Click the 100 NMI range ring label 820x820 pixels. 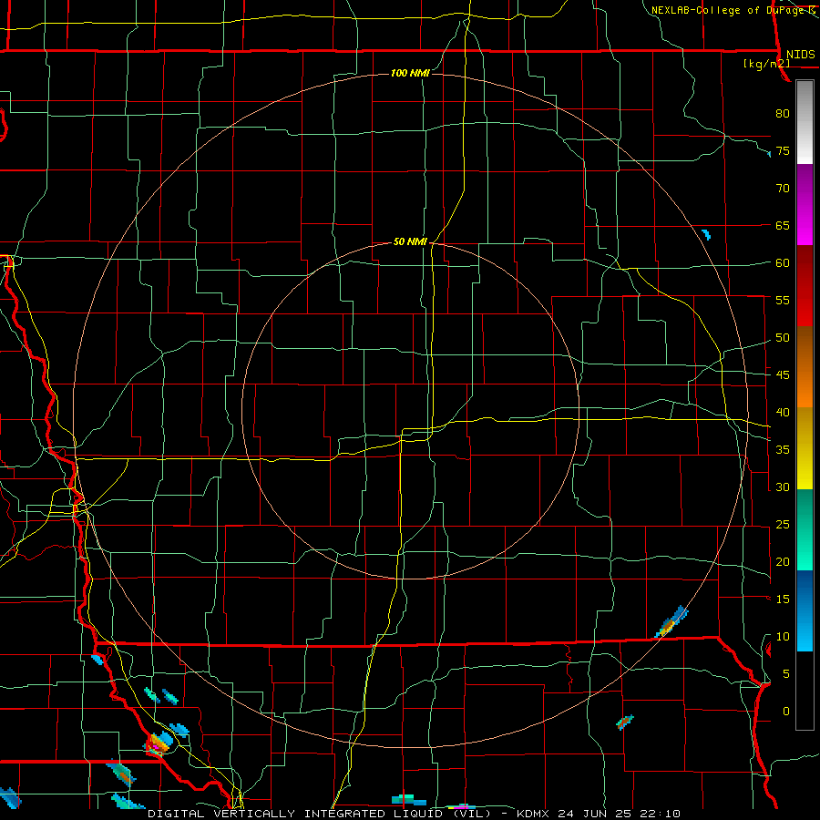tap(410, 73)
